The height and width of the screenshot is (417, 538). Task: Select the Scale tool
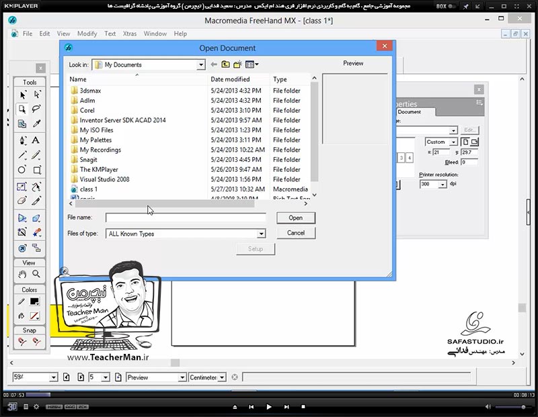coord(22,187)
